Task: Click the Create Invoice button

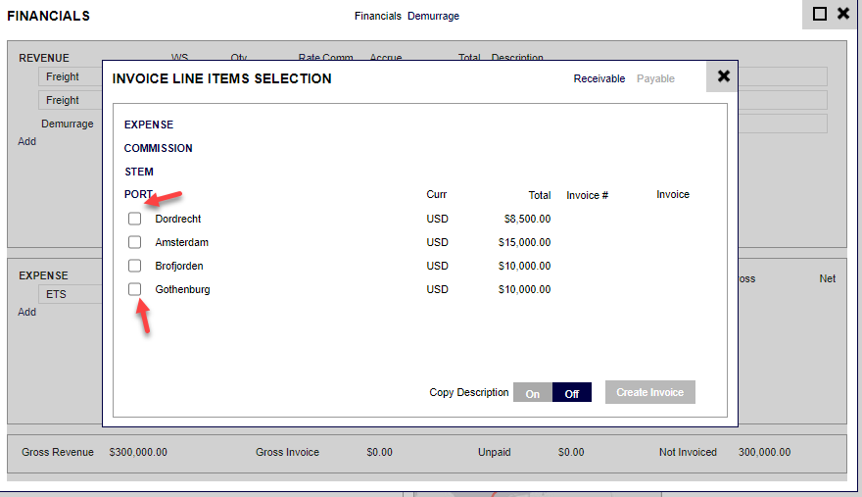Action: pos(649,392)
